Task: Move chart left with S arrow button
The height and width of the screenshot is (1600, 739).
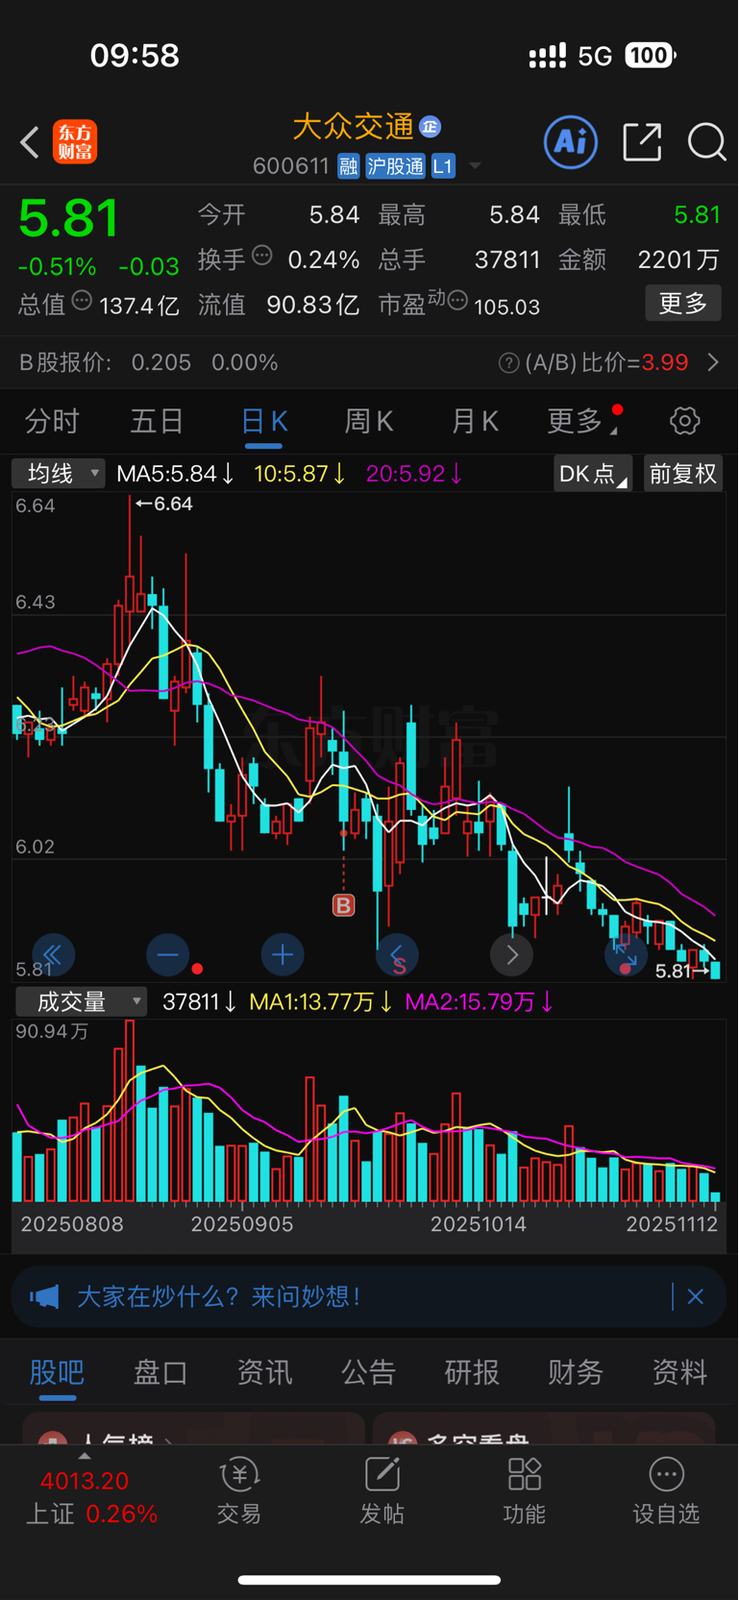Action: click(x=397, y=954)
